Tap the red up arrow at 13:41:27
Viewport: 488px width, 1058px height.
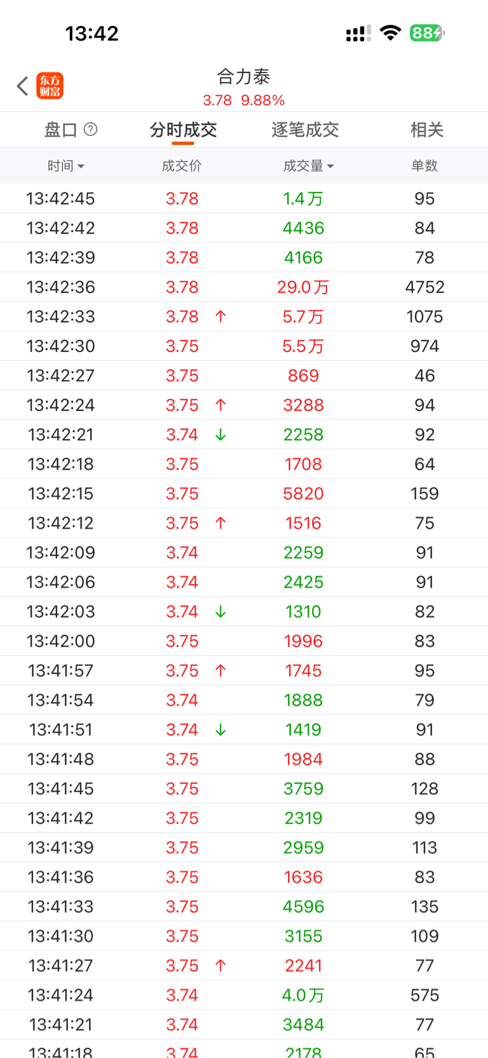(220, 966)
